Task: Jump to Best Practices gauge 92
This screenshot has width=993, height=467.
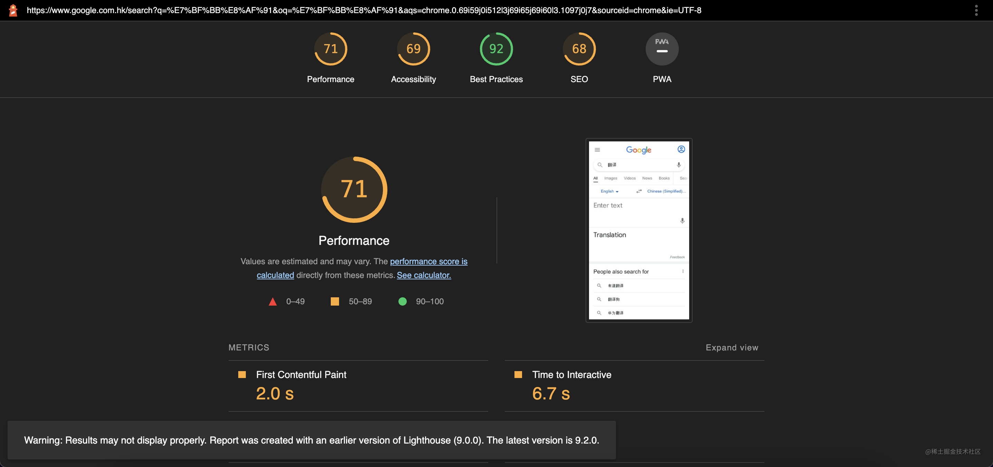Action: tap(496, 49)
